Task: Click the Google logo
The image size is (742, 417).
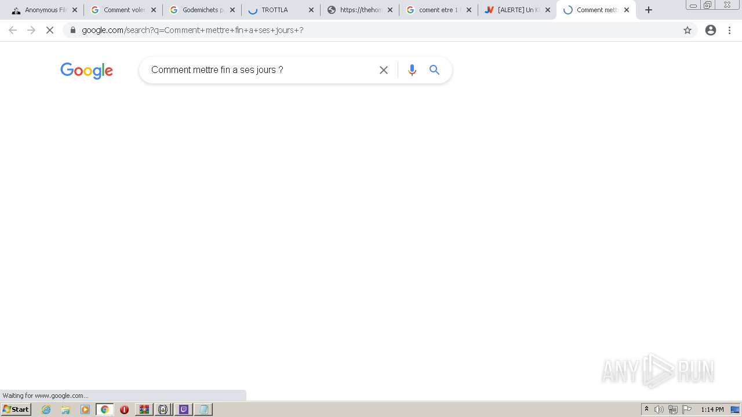Action: (x=86, y=71)
